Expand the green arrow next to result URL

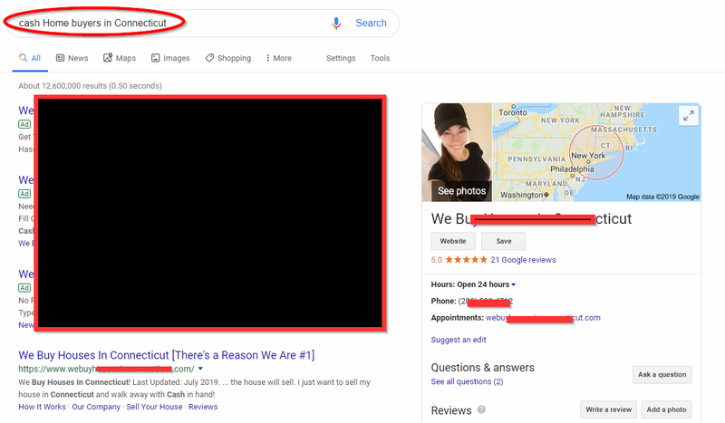point(200,369)
